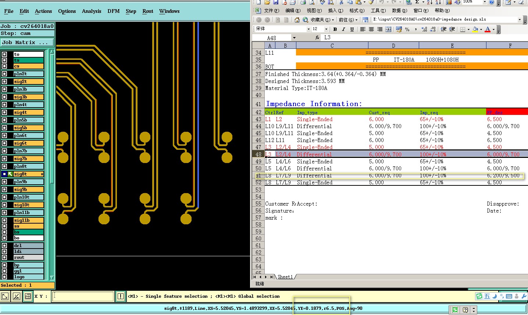Screen dimensions: 528x315
Task: Enable the pln4t layer checkbox
Action: click(4, 105)
